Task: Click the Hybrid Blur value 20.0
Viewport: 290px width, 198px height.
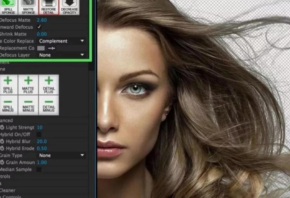Action: [42, 142]
